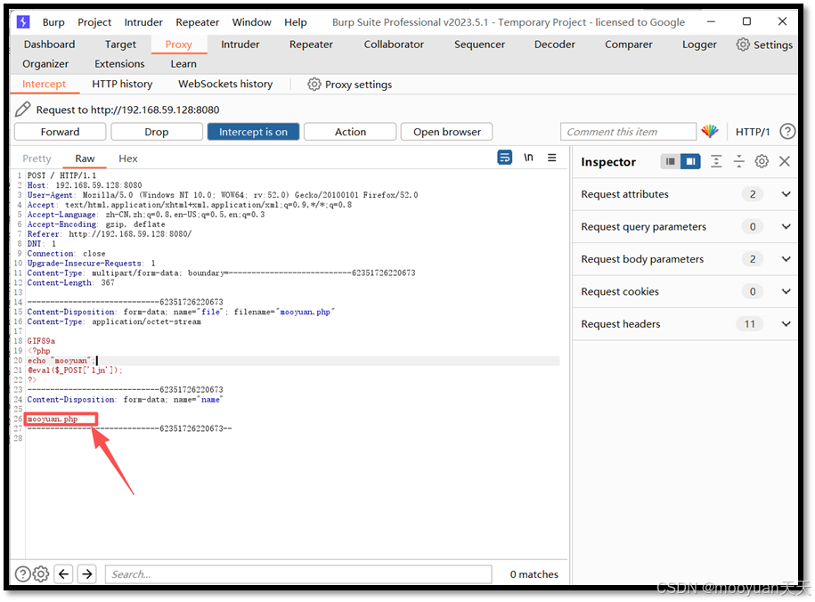This screenshot has width=815, height=602.
Task: Switch Inspector to side panel layout
Action: [x=690, y=162]
